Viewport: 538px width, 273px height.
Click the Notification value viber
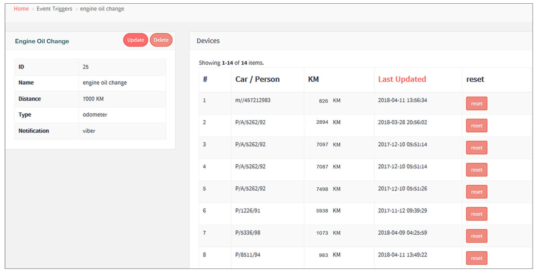coord(89,131)
